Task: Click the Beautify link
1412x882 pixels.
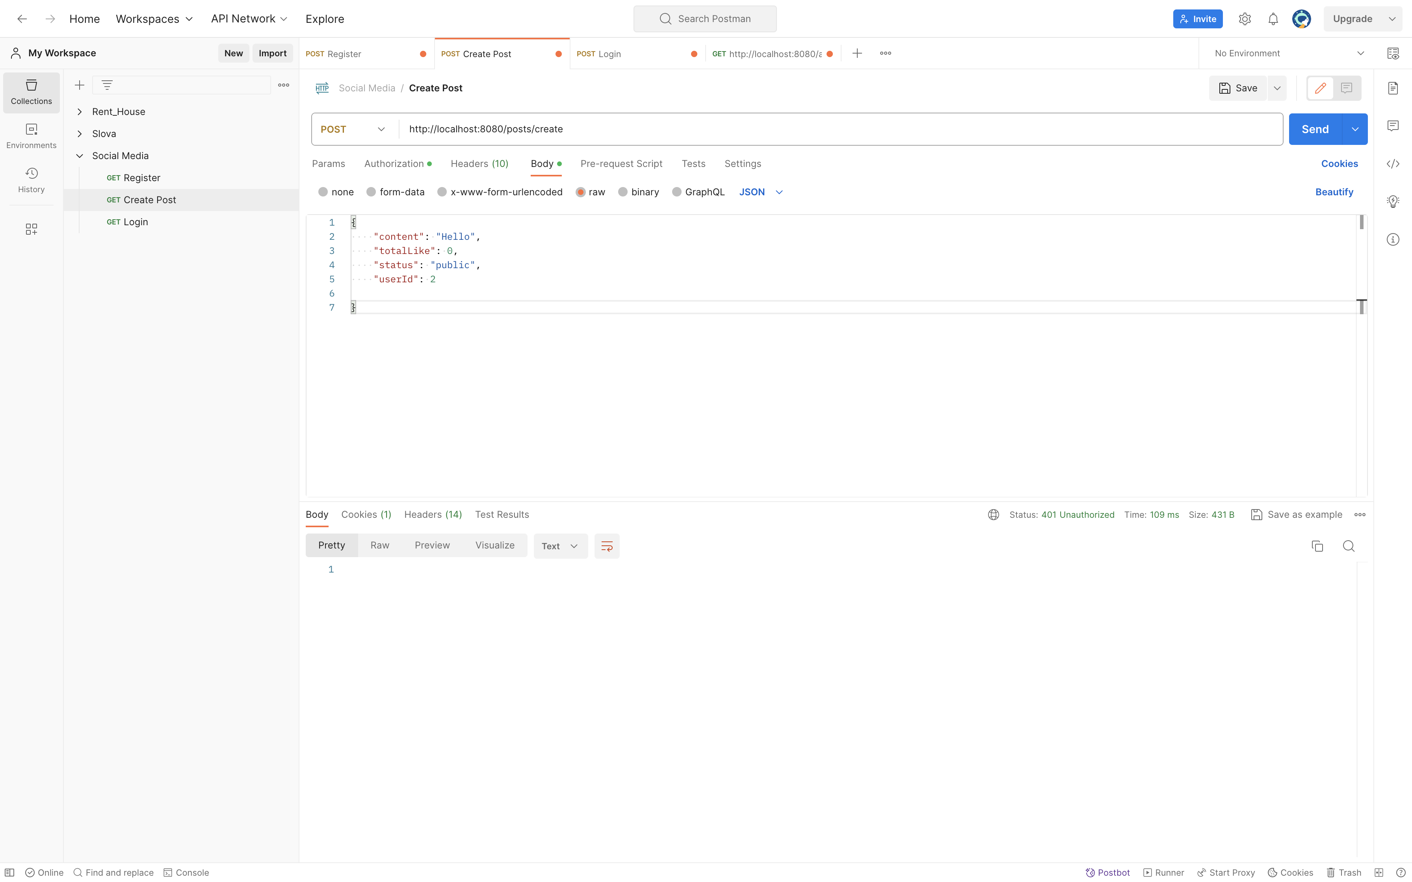Action: [1334, 192]
